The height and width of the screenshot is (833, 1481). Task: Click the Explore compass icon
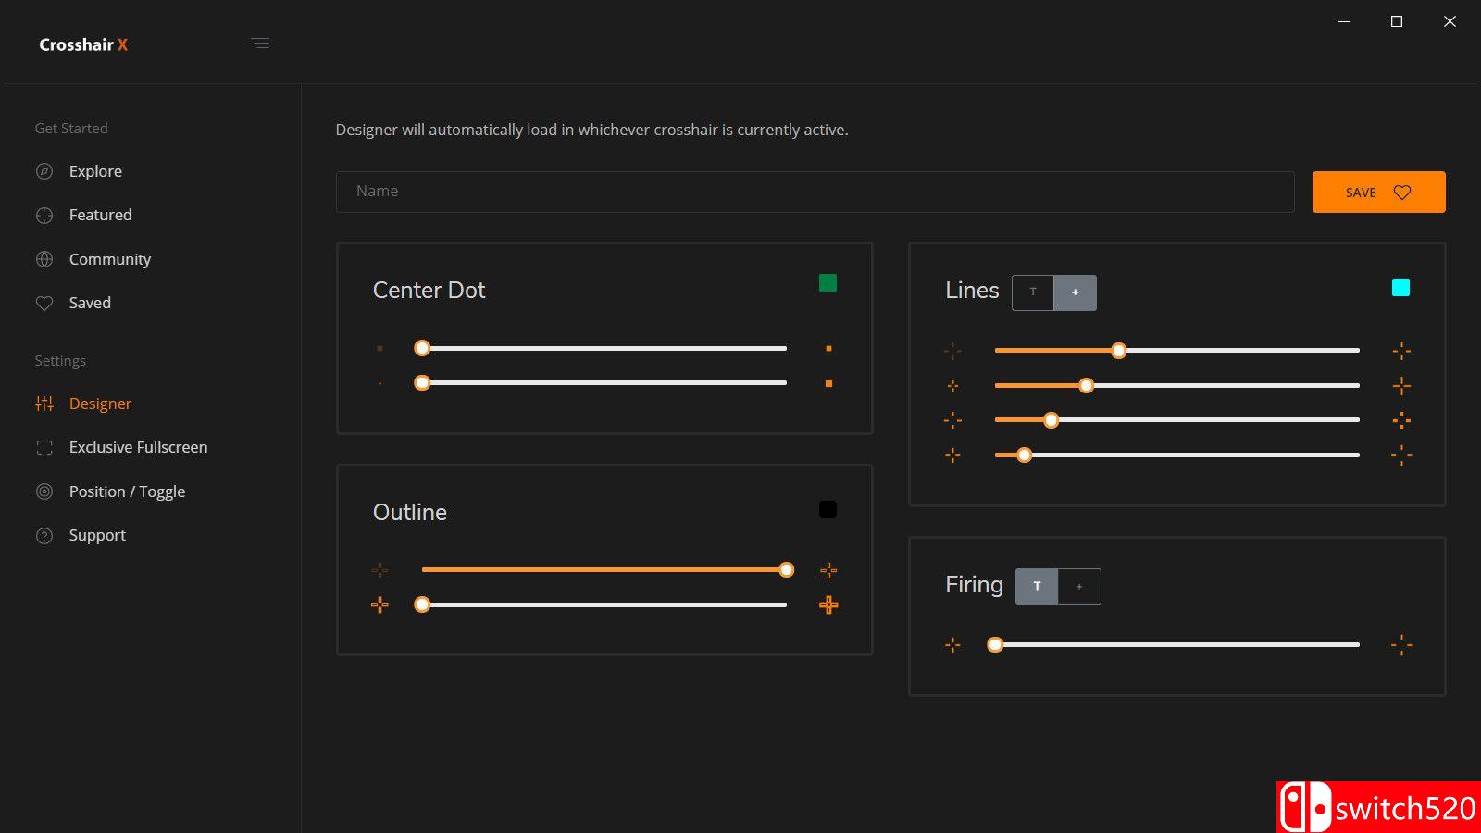44,171
